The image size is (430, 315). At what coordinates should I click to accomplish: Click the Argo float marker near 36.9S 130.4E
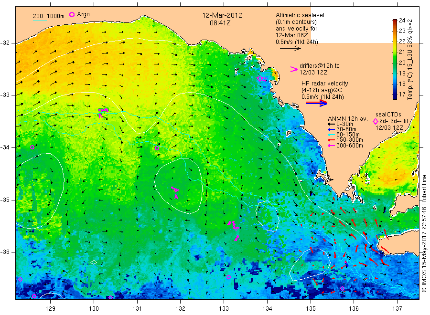pos(110,297)
